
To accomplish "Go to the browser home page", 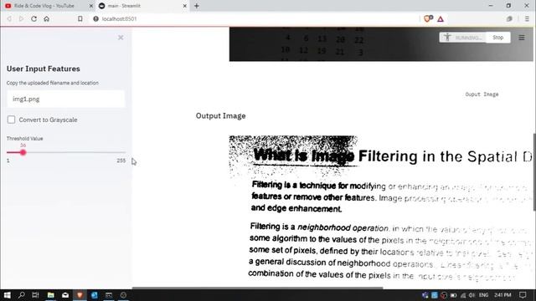I will coord(47,18).
